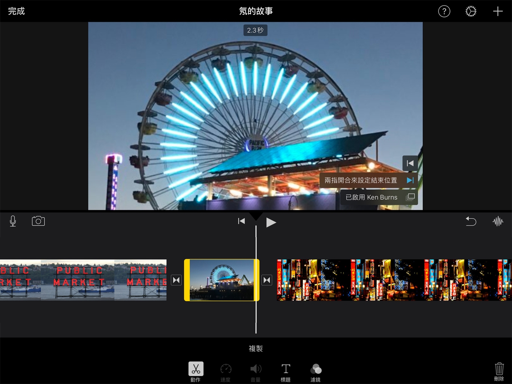Open the camera capture icon
512x384 pixels.
click(38, 221)
